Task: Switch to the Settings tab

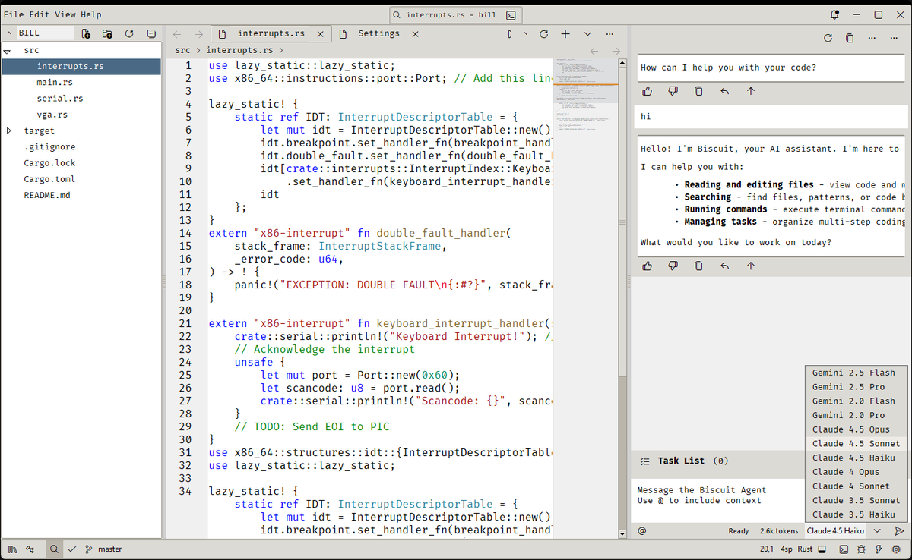Action: [x=378, y=33]
